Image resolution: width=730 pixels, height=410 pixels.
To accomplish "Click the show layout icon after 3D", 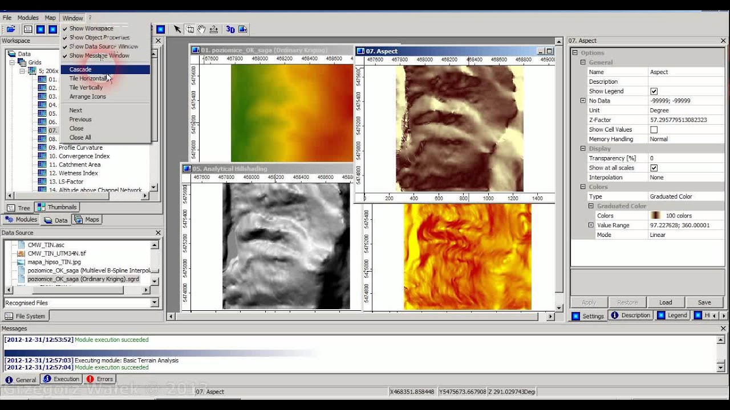I will (x=242, y=30).
